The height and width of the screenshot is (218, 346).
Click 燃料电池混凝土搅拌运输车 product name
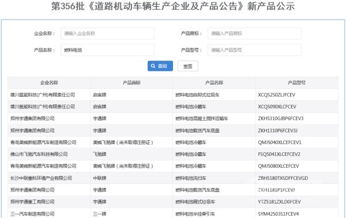coord(202,118)
